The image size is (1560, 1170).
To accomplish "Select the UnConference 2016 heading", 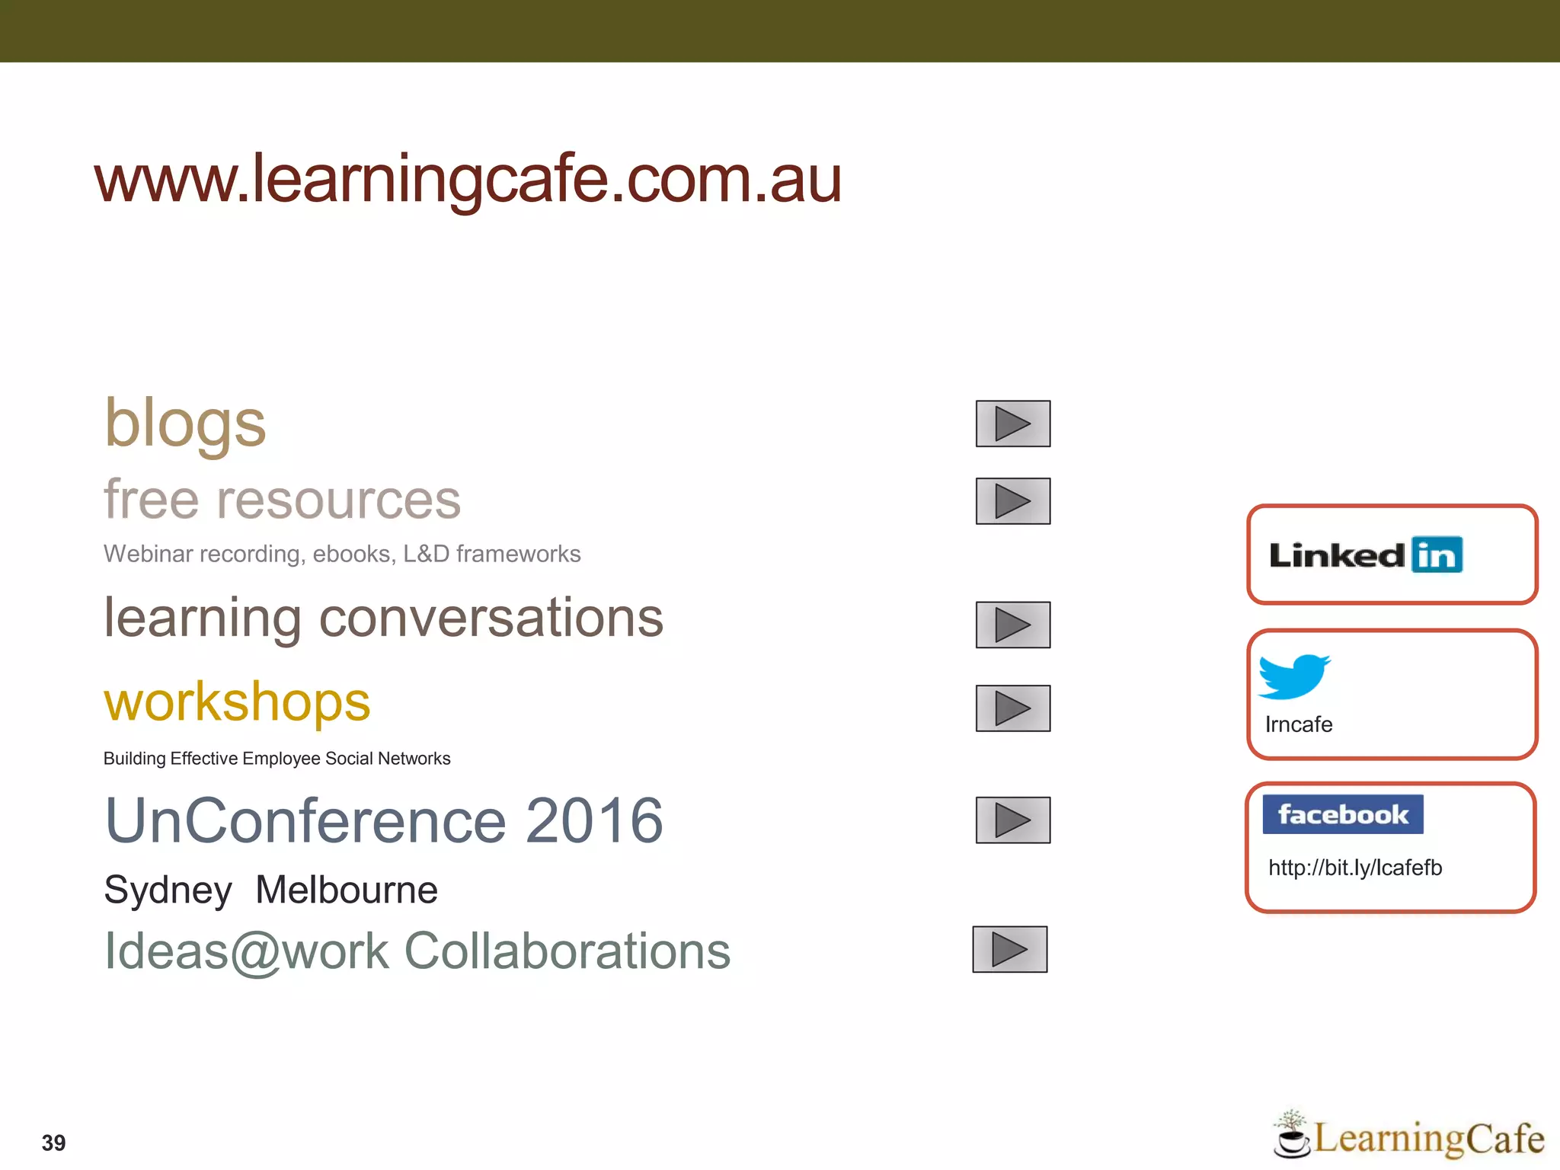I will (x=384, y=820).
